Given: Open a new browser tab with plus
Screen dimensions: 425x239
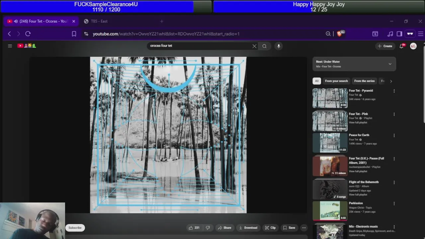Looking at the screenshot, I should coord(162,21).
